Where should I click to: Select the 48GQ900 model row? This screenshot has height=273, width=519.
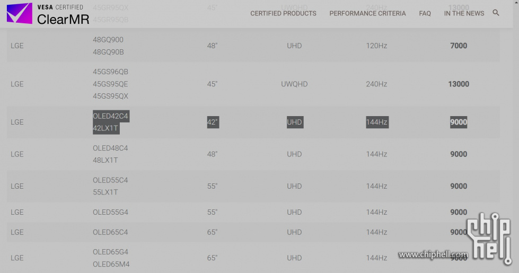coord(253,46)
